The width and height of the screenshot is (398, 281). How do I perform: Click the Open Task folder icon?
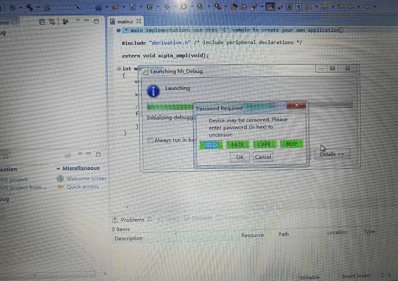point(244,7)
